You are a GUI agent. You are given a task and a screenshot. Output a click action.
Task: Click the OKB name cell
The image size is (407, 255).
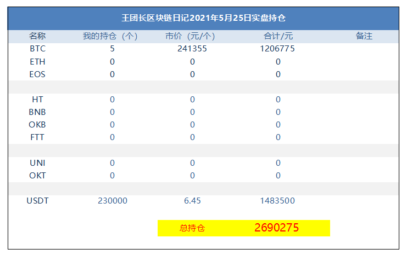37,125
